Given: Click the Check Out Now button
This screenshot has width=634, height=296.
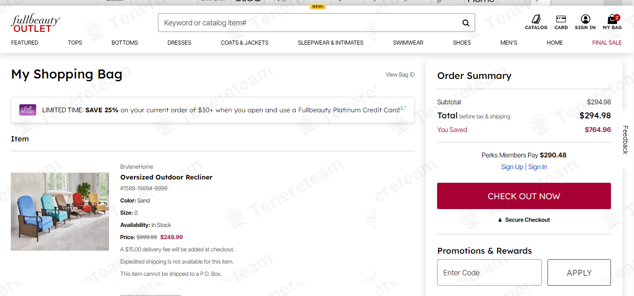Looking at the screenshot, I should (524, 196).
